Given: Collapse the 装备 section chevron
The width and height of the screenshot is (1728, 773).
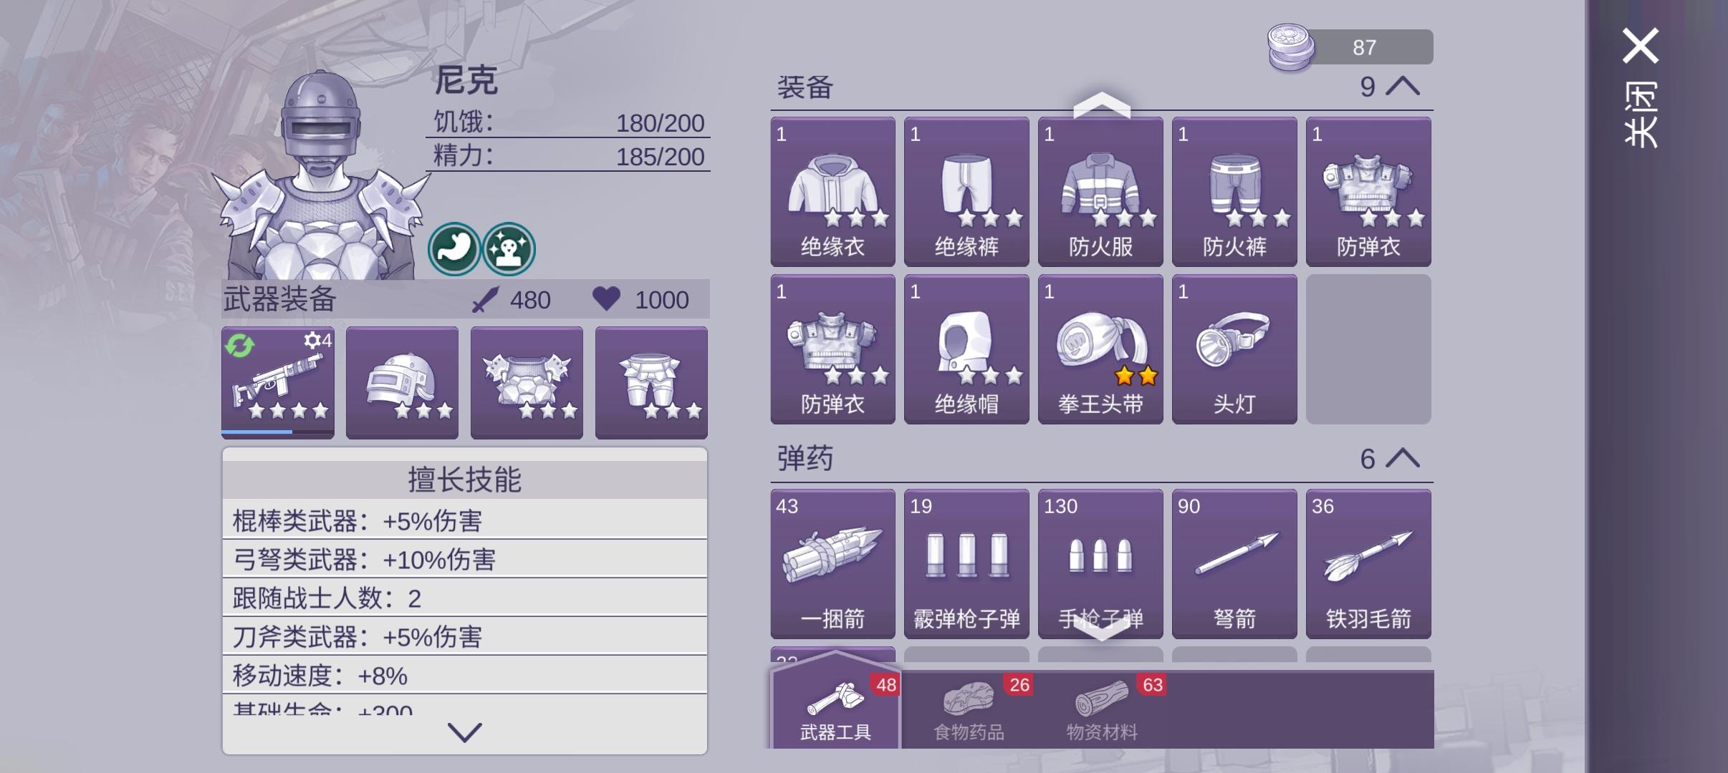Looking at the screenshot, I should point(1403,87).
